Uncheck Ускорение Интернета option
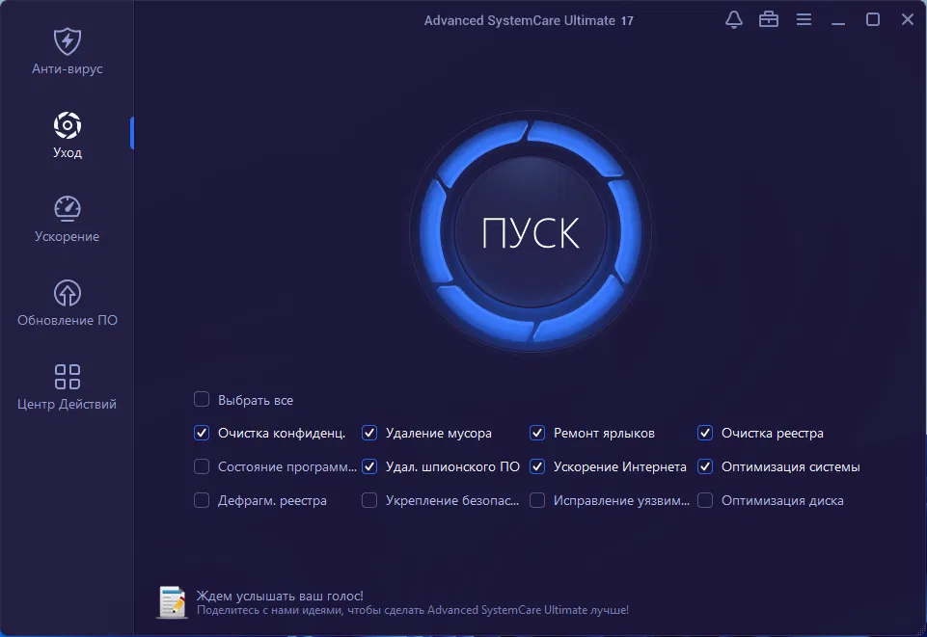 point(537,466)
